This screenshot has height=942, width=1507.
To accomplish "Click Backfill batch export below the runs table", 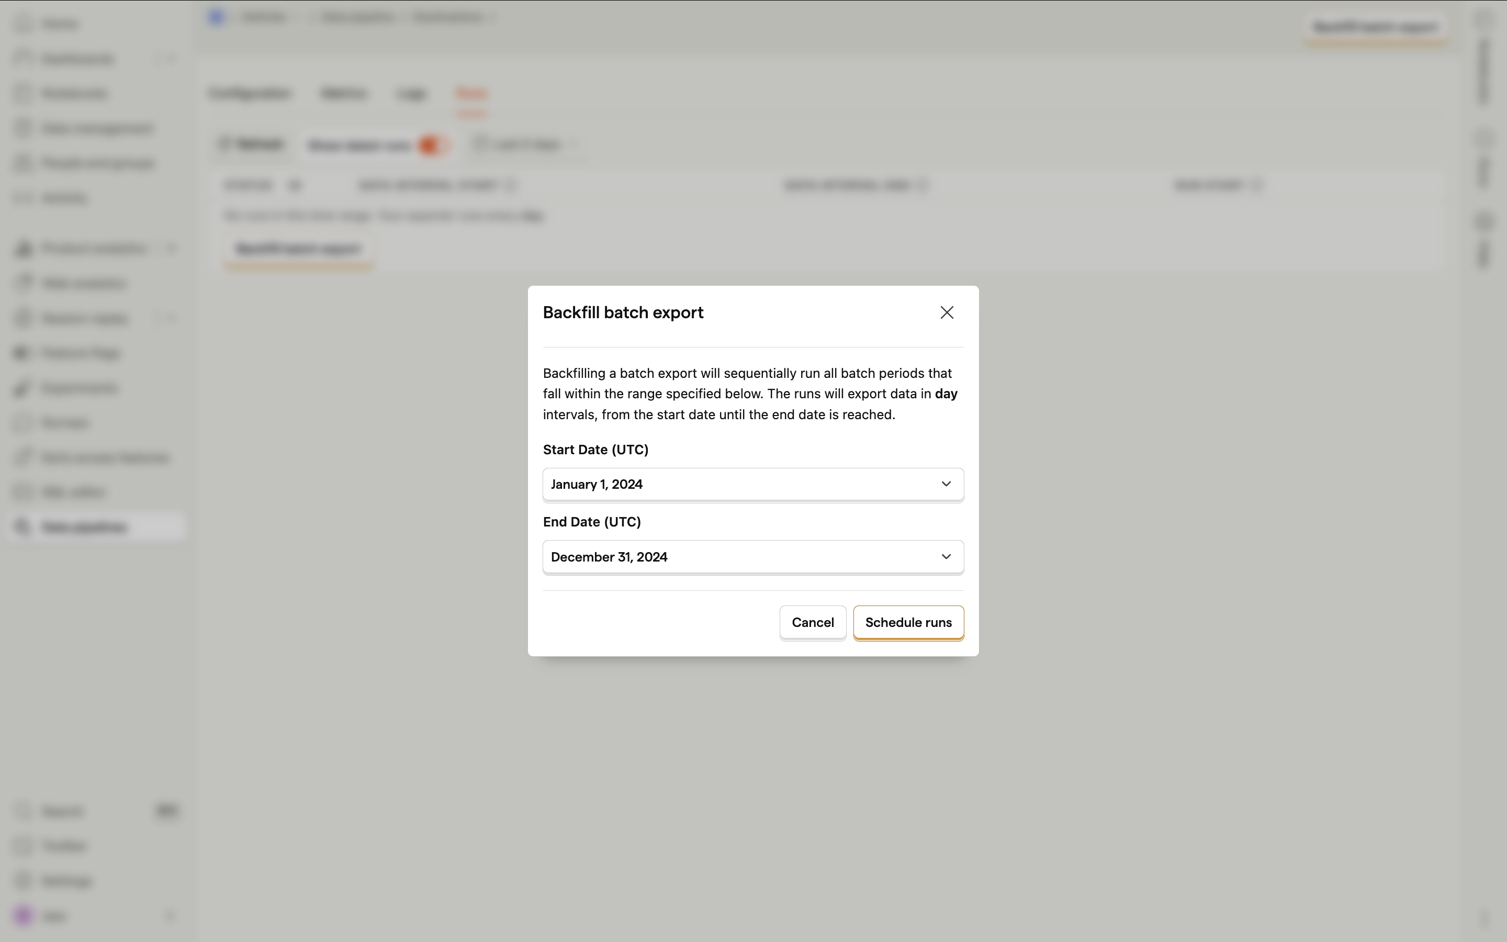I will point(298,249).
